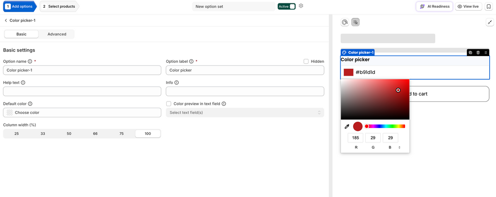Collapse the preview panel with arrows icon
The image size is (496, 197).
point(490,22)
